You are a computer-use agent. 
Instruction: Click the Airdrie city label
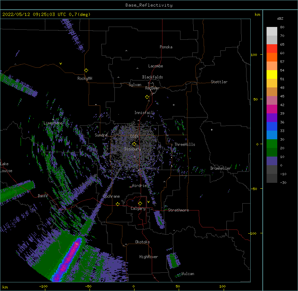pos(139,186)
